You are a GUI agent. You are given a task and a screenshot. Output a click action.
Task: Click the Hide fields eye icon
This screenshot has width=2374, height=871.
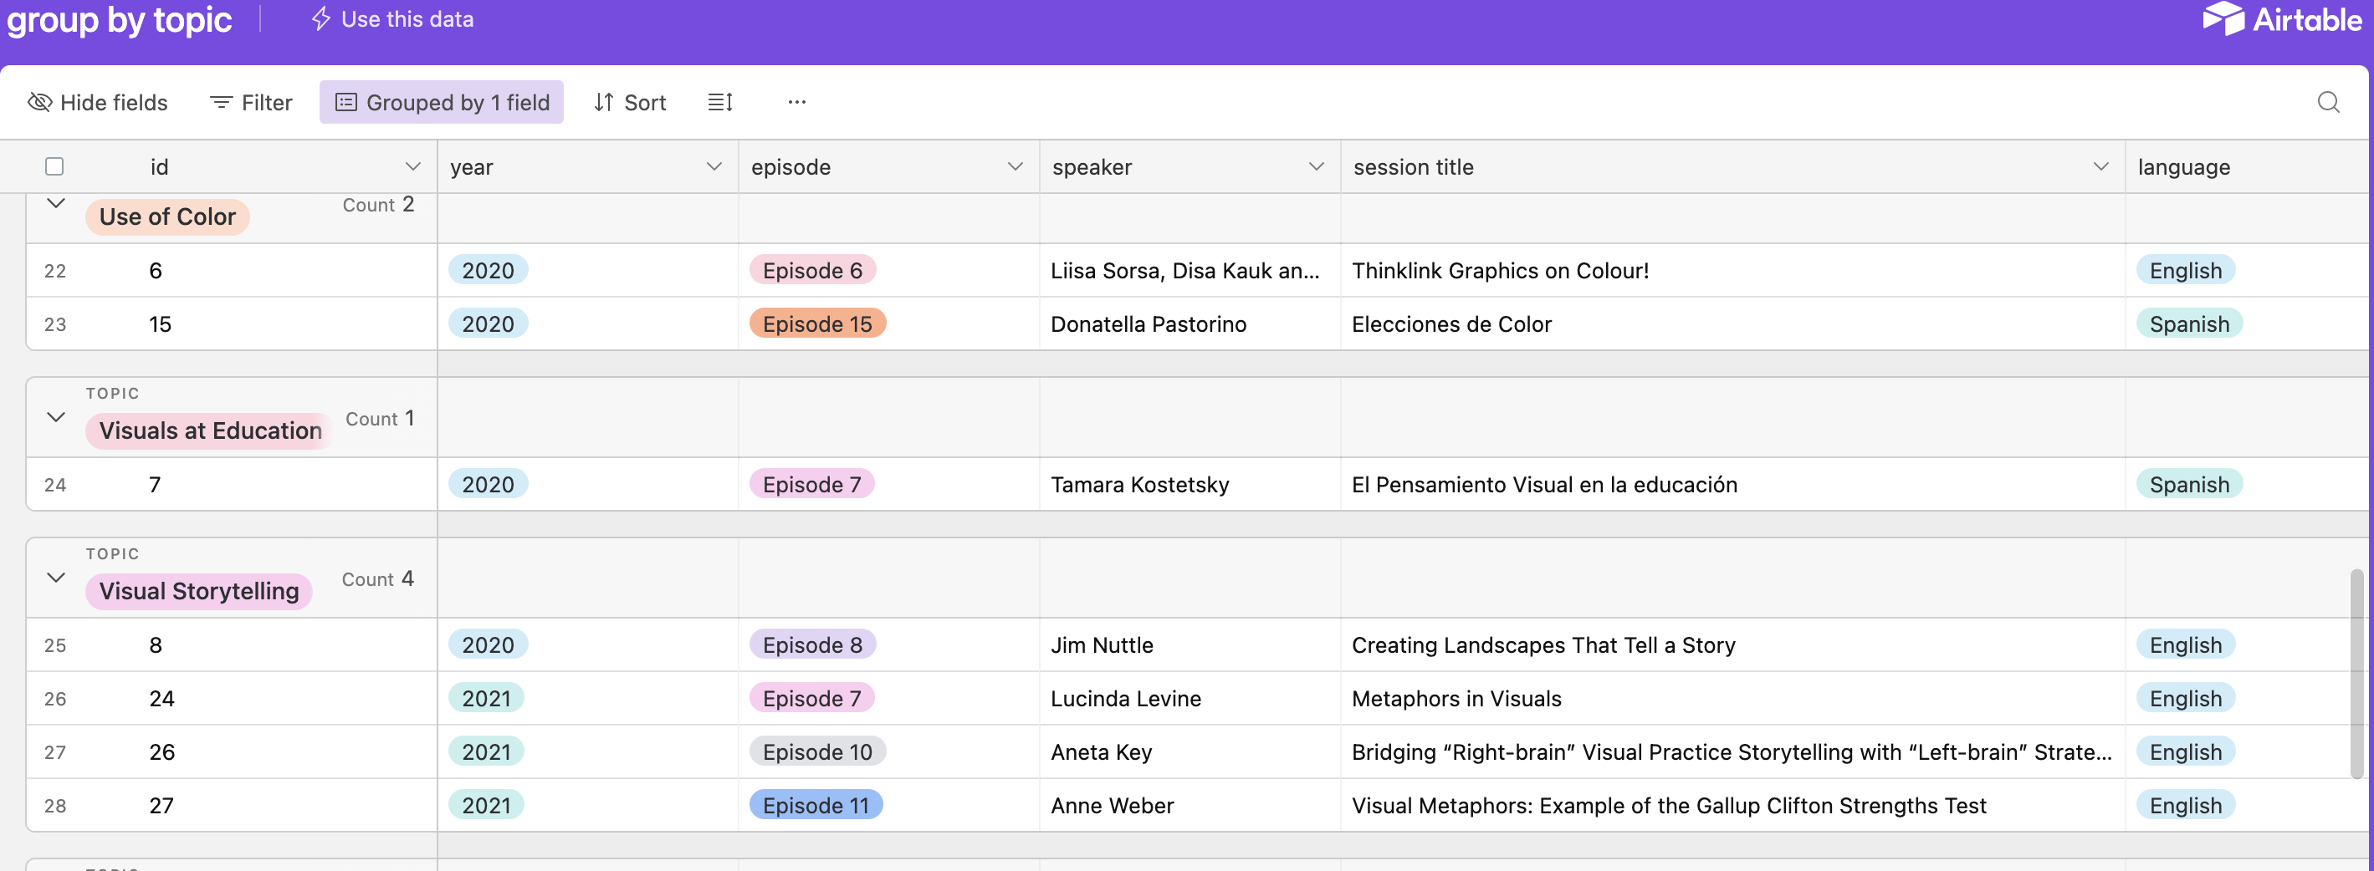click(x=39, y=102)
